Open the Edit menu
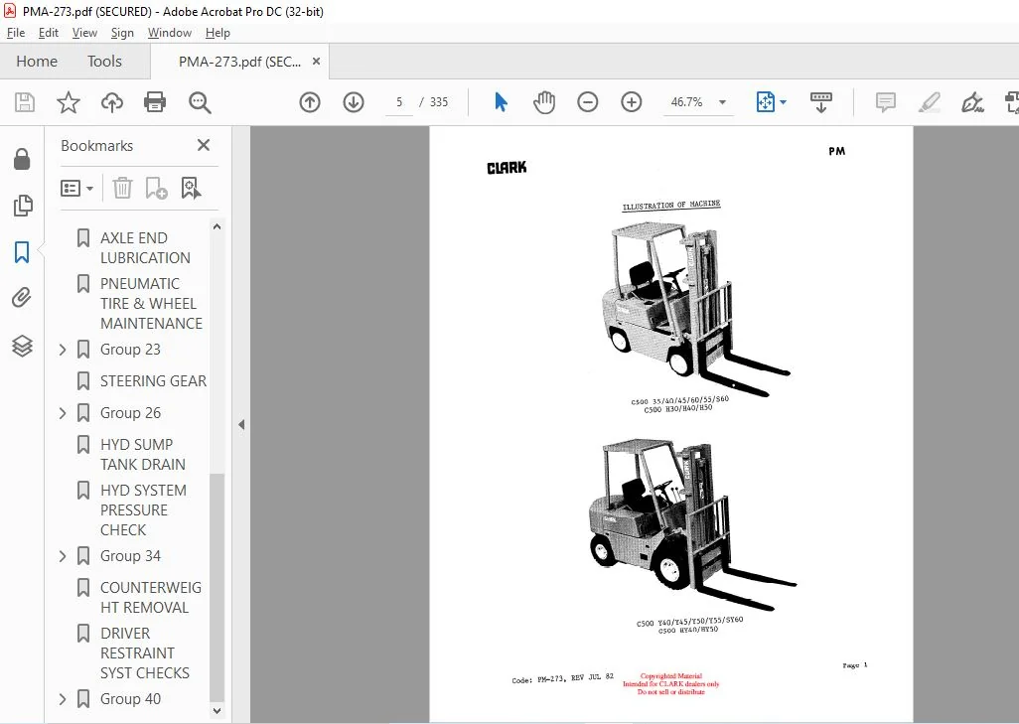1019x724 pixels. point(48,33)
